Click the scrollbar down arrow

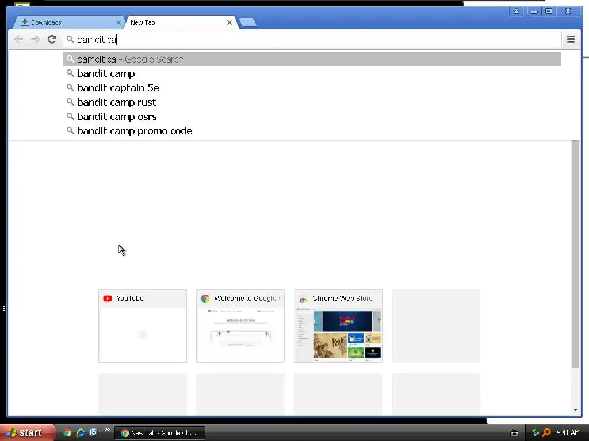(575, 410)
